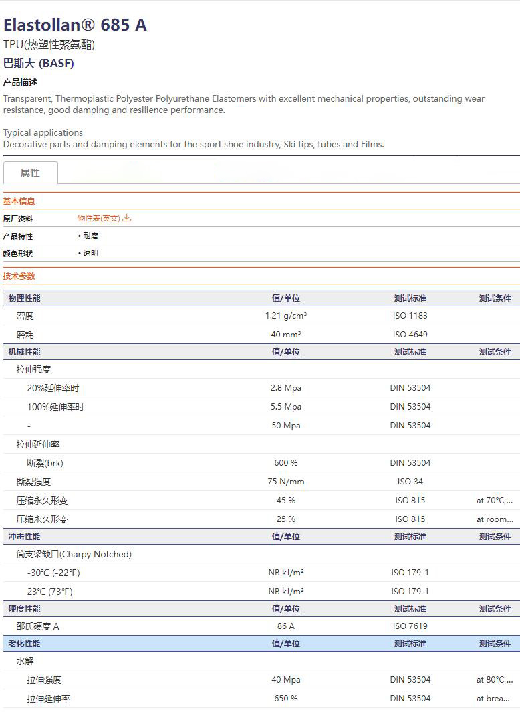Screen dimensions: 520x726
Task: Click the ISO 4649 test standard
Action: click(410, 335)
